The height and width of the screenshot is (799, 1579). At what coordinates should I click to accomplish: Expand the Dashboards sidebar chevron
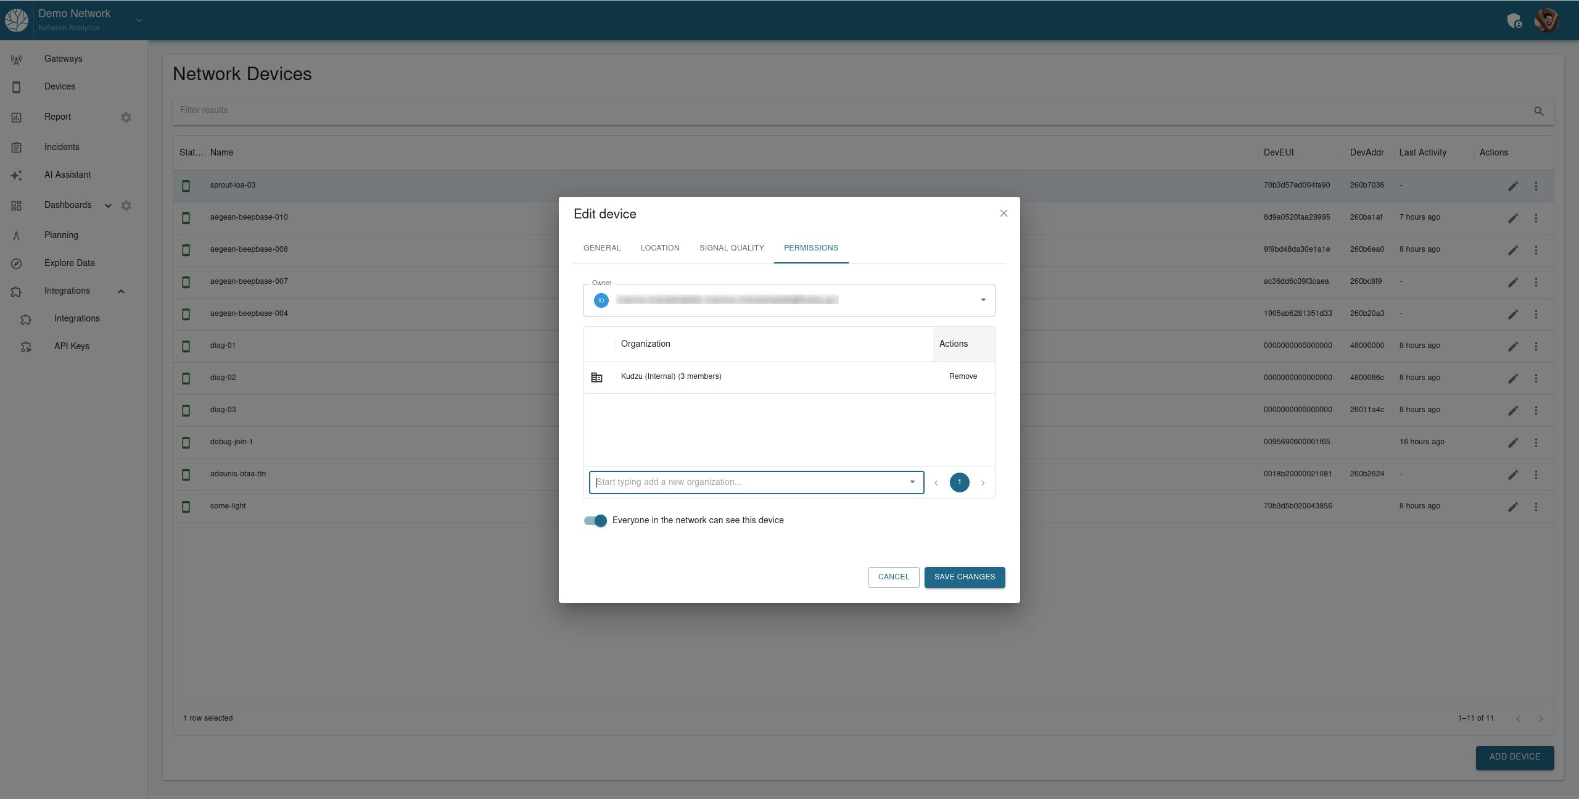[109, 206]
